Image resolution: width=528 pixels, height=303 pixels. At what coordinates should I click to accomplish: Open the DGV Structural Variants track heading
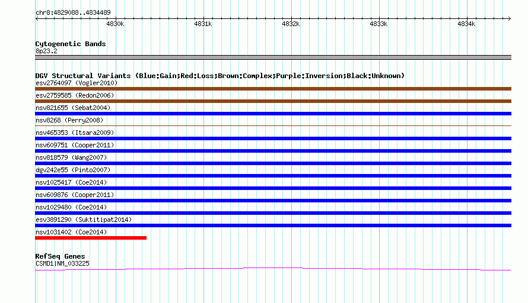pyautogui.click(x=220, y=76)
